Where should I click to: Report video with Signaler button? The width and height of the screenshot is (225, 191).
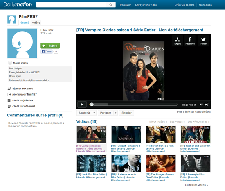[126, 113]
